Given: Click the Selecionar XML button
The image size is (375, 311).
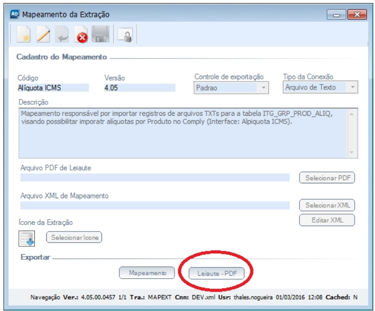Looking at the screenshot, I should pos(327,205).
